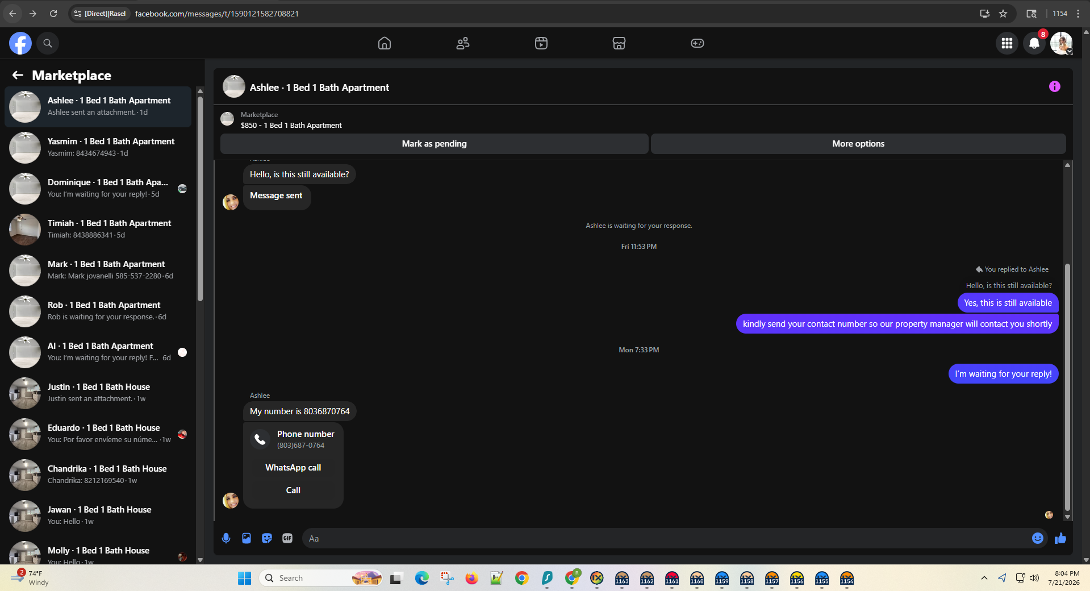The width and height of the screenshot is (1090, 591).
Task: Open Facebook notifications bell
Action: 1034,43
